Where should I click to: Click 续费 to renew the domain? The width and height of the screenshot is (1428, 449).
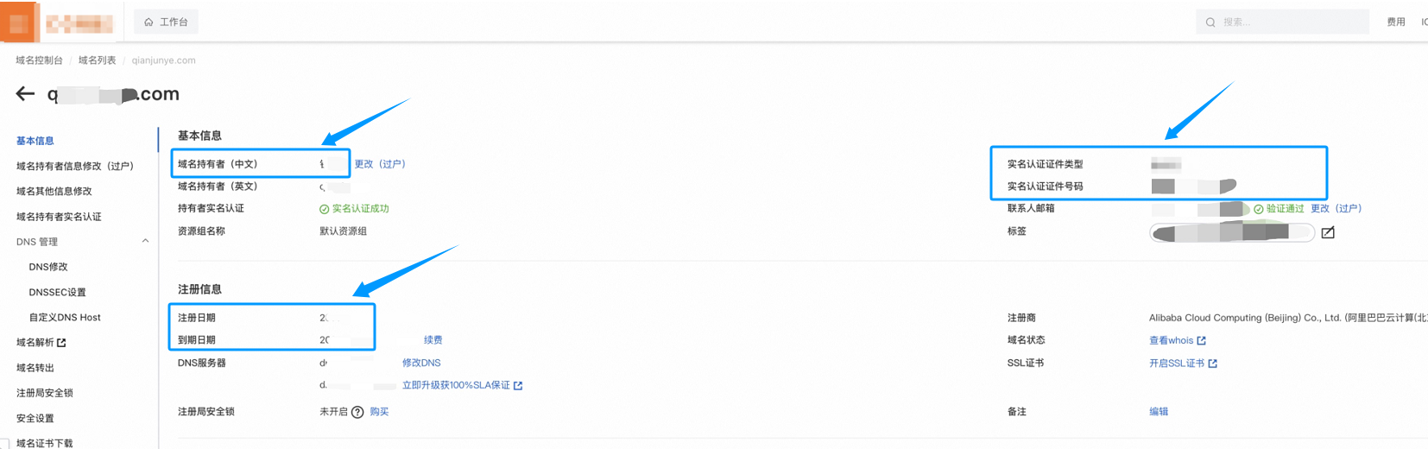pos(433,340)
